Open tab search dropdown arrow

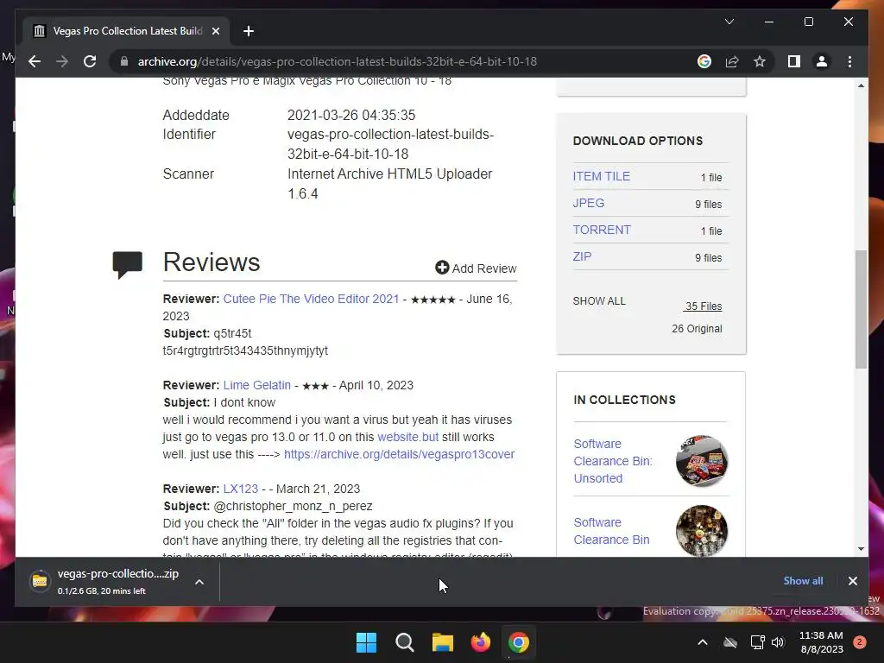click(x=729, y=22)
